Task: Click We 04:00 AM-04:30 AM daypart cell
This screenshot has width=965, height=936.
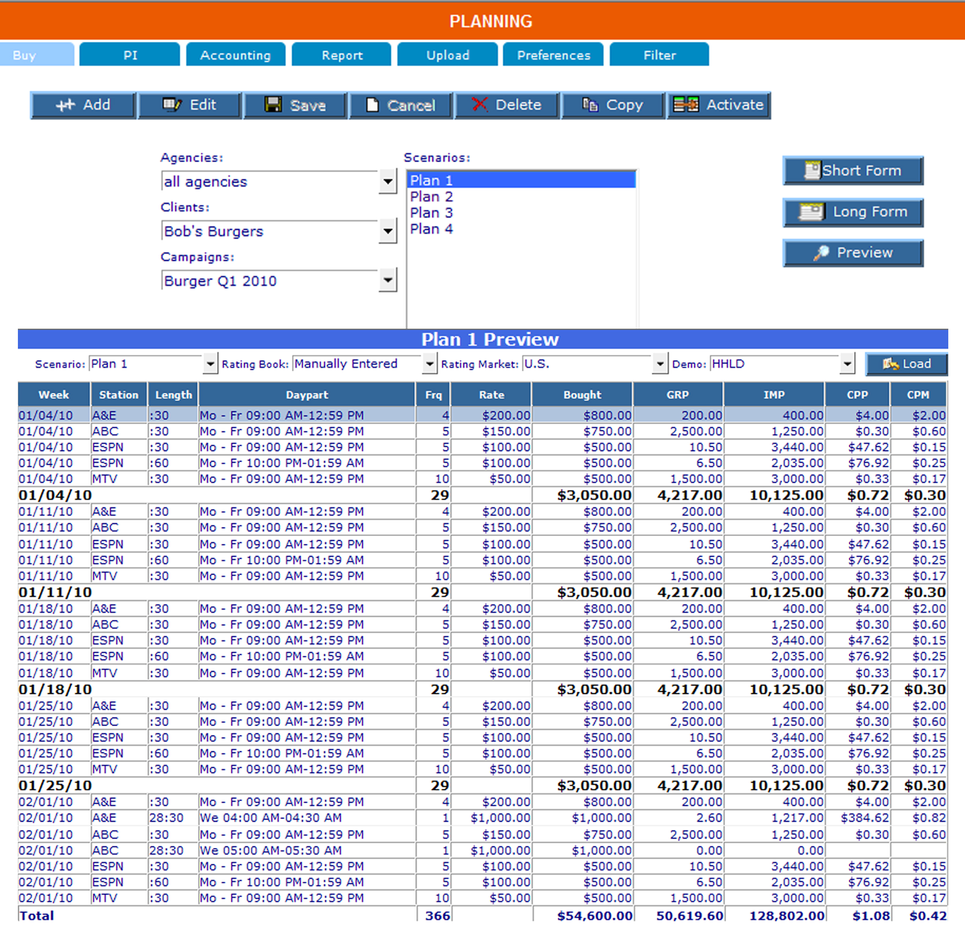Action: pos(307,818)
